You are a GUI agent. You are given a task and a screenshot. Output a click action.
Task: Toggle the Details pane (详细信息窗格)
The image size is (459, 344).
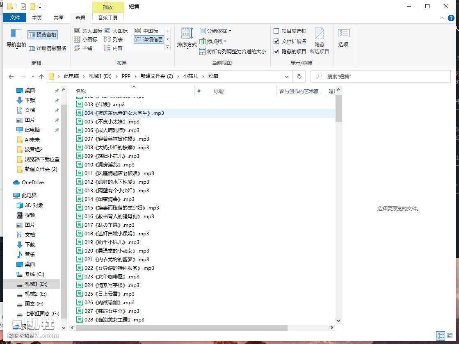(48, 48)
